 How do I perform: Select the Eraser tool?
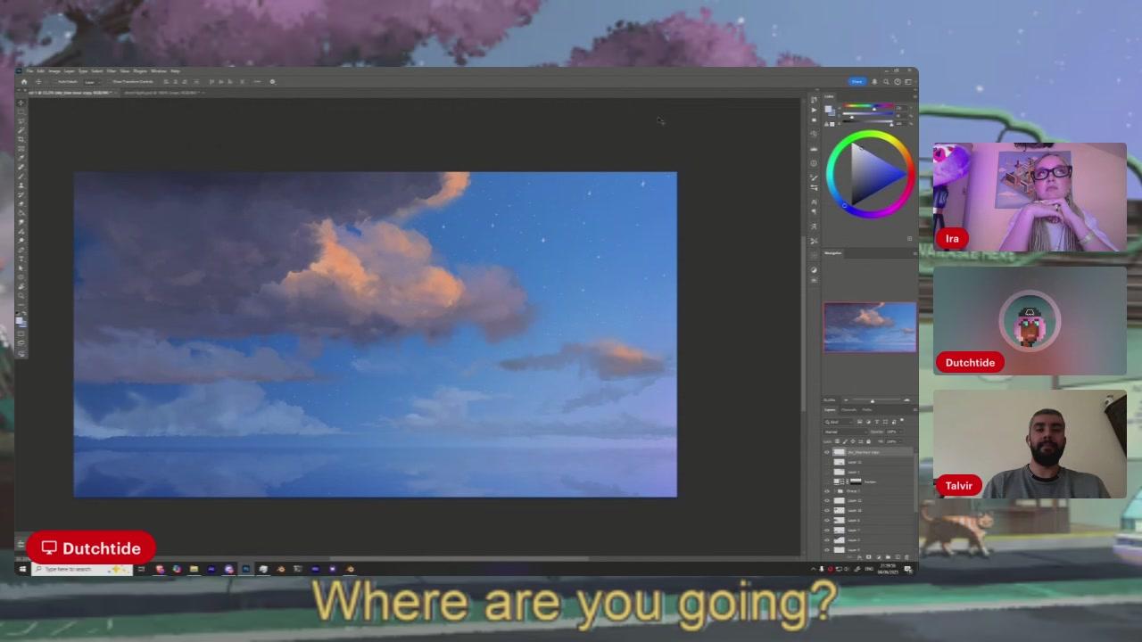click(21, 204)
